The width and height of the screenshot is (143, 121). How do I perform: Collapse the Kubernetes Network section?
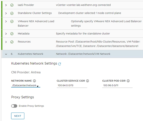tap(6, 54)
